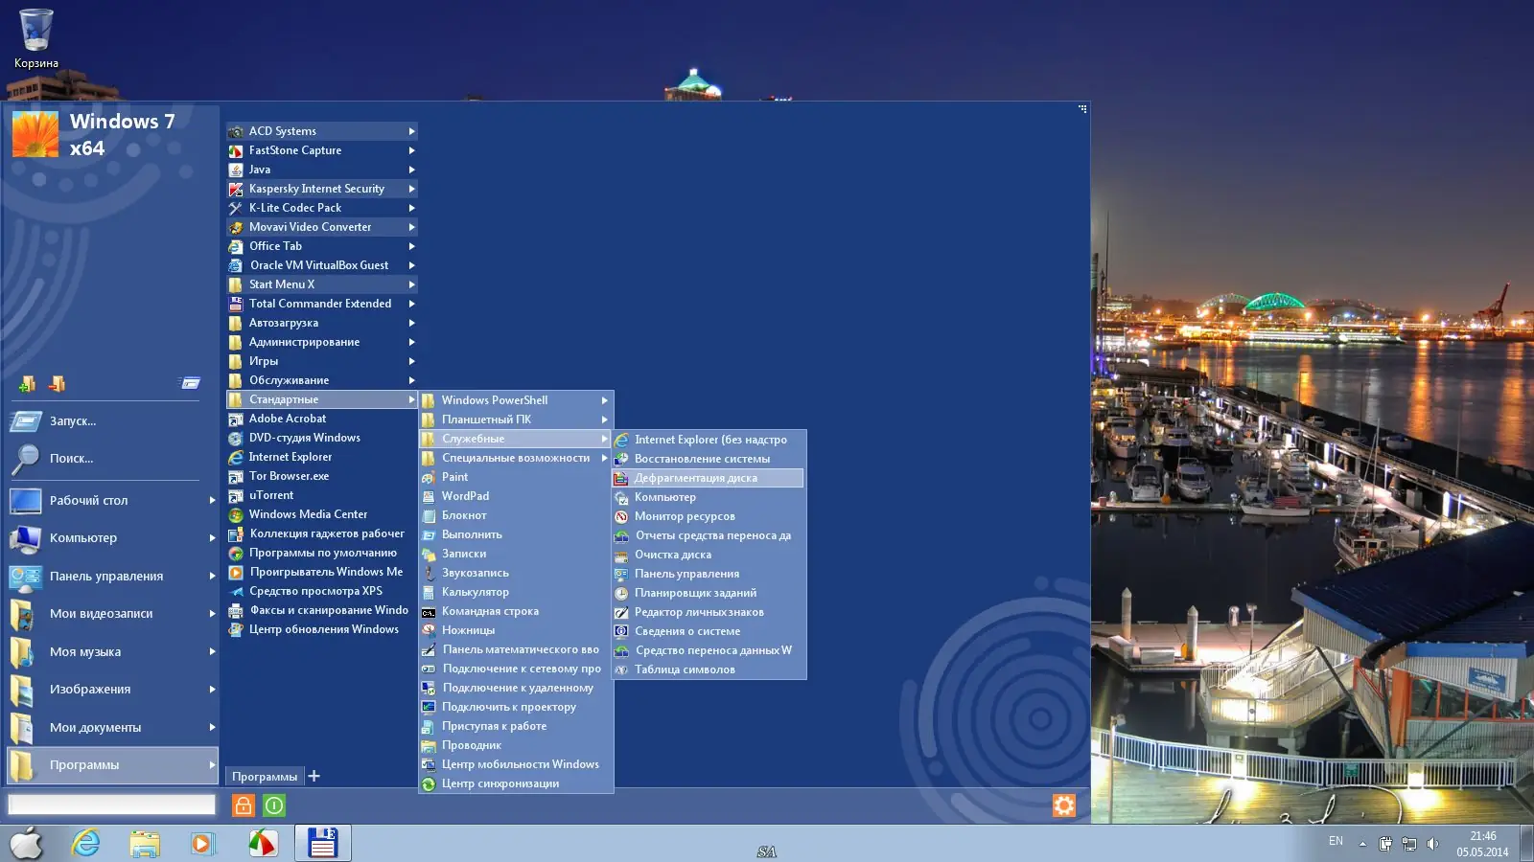Expand the Рабочий стол arrow in the left panel
Viewport: 1534px width, 862px height.
pos(212,500)
